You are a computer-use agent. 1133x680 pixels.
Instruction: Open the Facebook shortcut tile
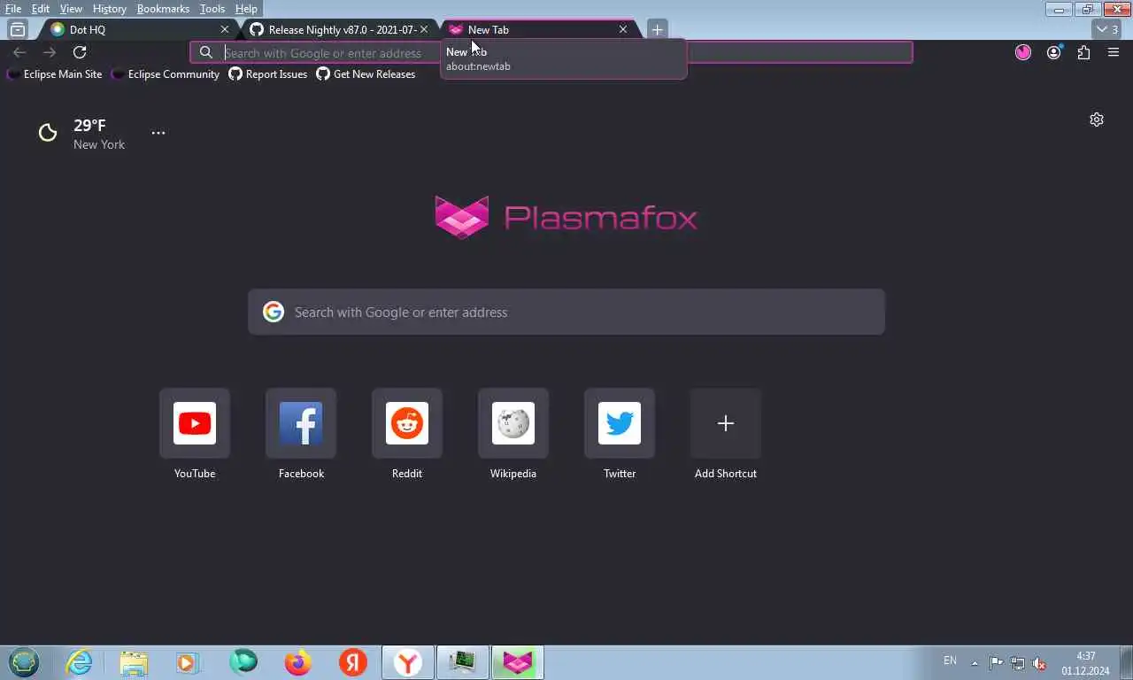(301, 423)
